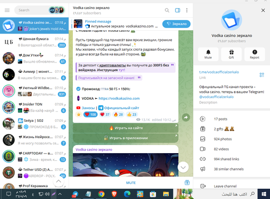Click the stories/posts icon beside 17 posts
The height and width of the screenshot is (199, 270).
(202, 119)
